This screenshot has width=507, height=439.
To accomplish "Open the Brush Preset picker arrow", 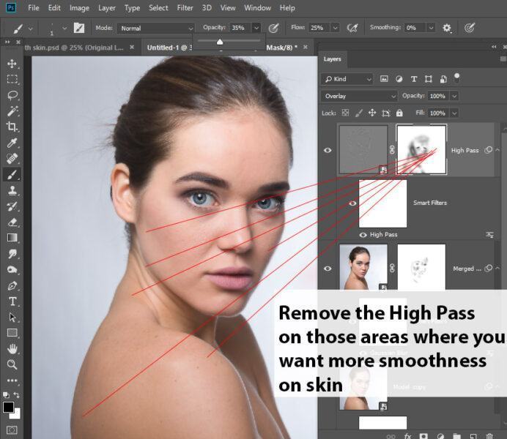I will (64, 28).
